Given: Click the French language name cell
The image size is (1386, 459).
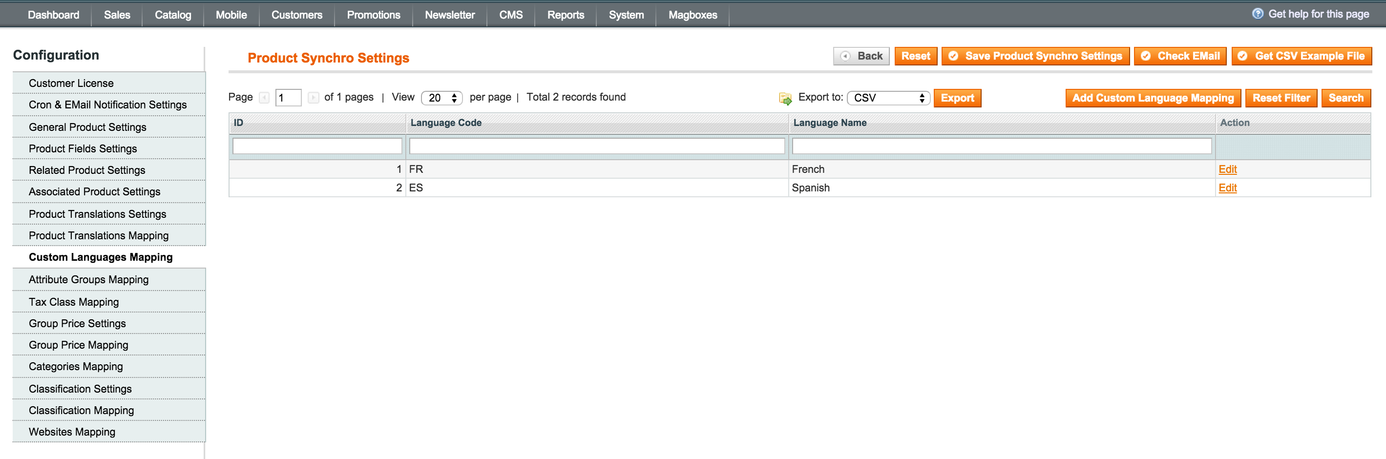Looking at the screenshot, I should pos(1002,169).
